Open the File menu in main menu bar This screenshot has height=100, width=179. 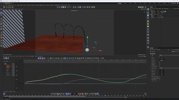click(1, 5)
